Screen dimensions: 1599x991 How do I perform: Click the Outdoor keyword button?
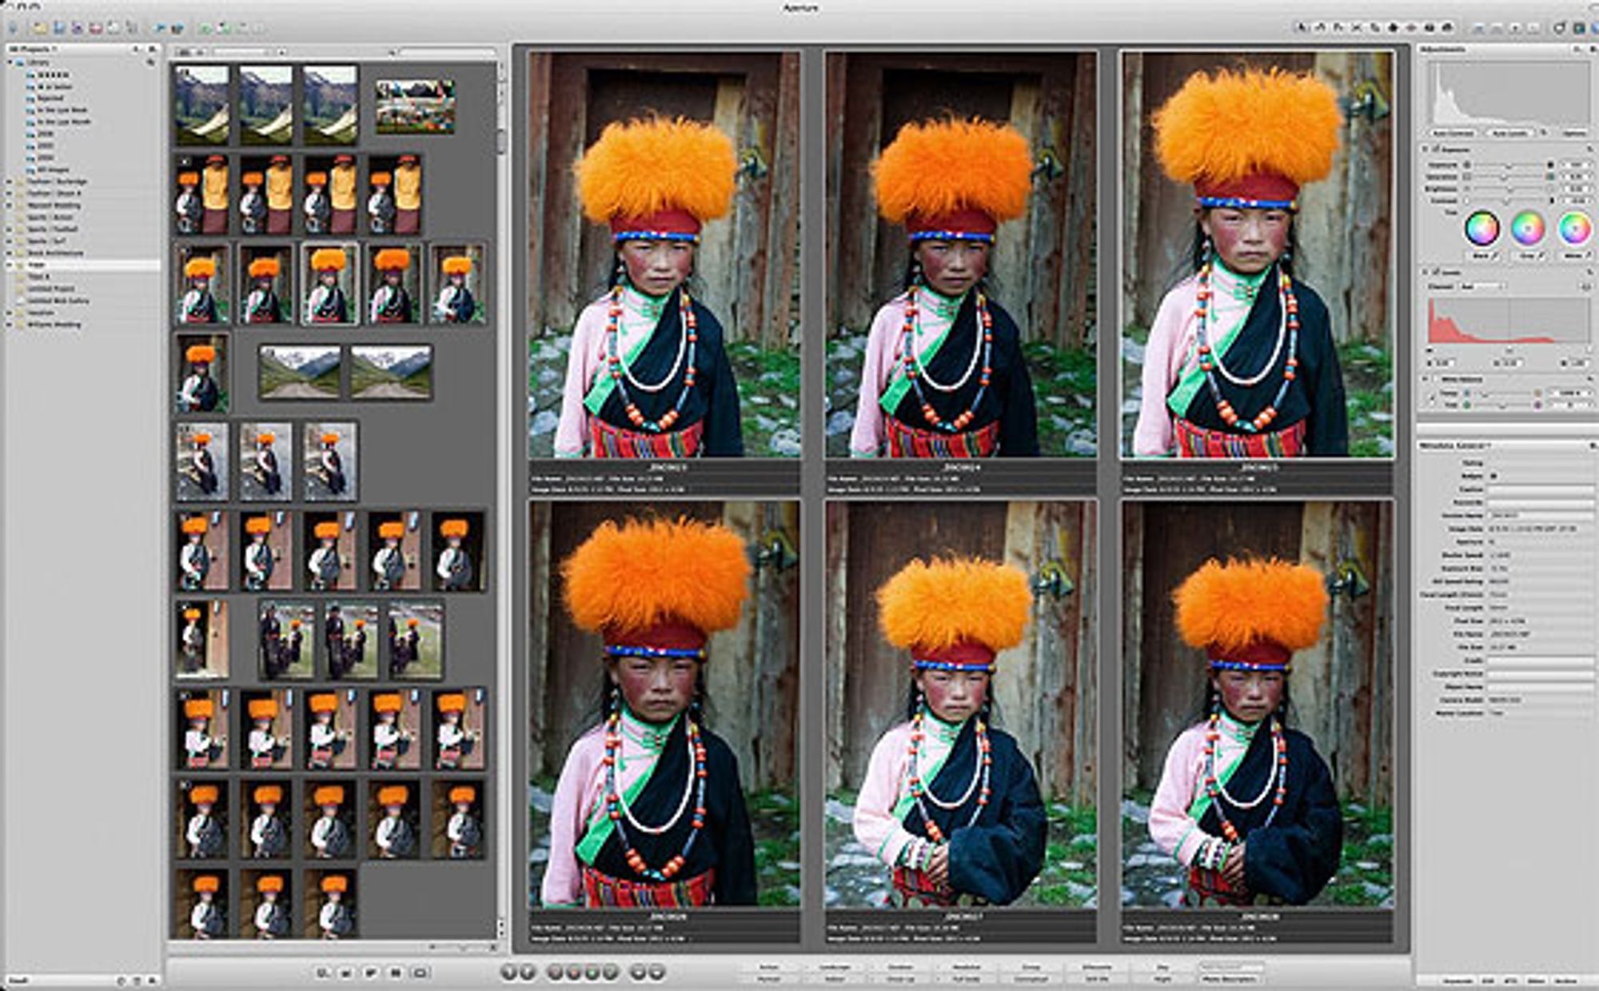click(900, 967)
